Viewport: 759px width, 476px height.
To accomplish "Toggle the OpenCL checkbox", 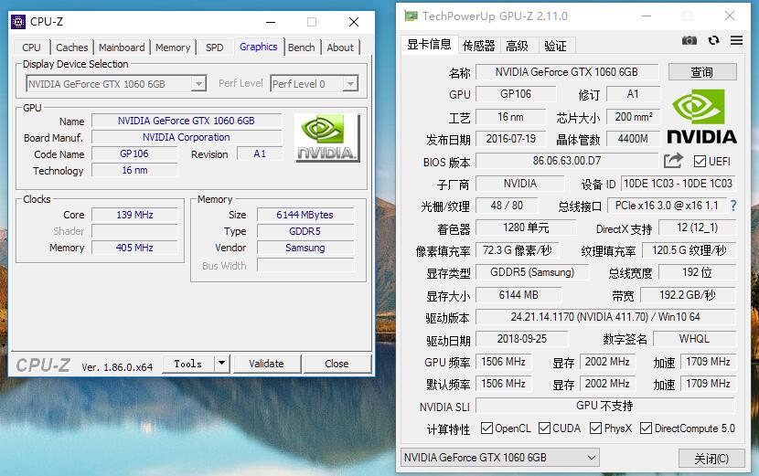I will (487, 428).
